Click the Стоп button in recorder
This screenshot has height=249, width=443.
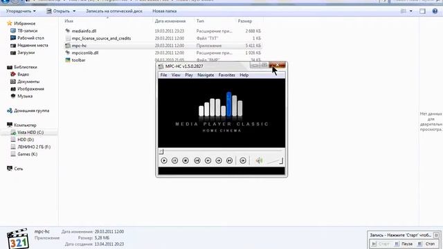pos(426,243)
